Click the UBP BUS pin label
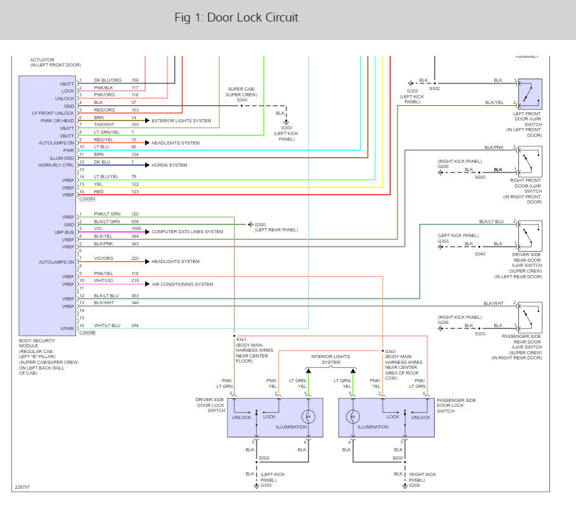The width and height of the screenshot is (576, 509). (x=64, y=232)
